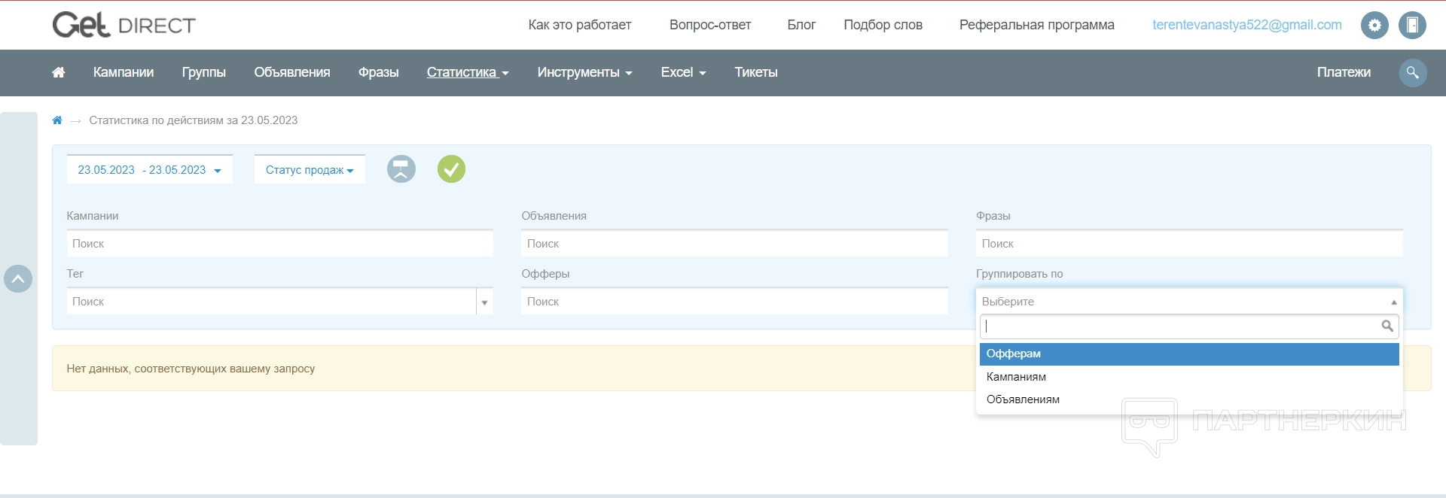Open search magnifier in navbar
This screenshot has width=1446, height=498.
tap(1413, 72)
